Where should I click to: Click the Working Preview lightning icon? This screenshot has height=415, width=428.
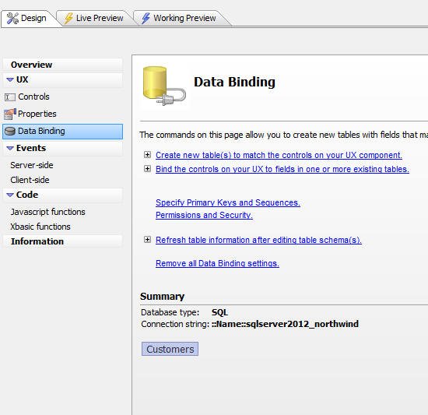(x=146, y=18)
